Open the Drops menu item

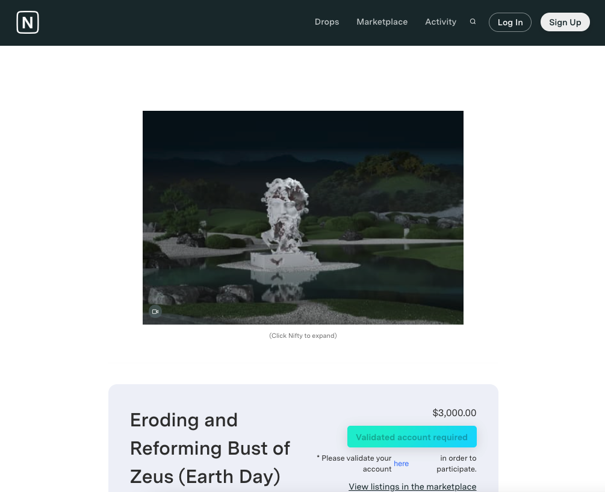327,22
